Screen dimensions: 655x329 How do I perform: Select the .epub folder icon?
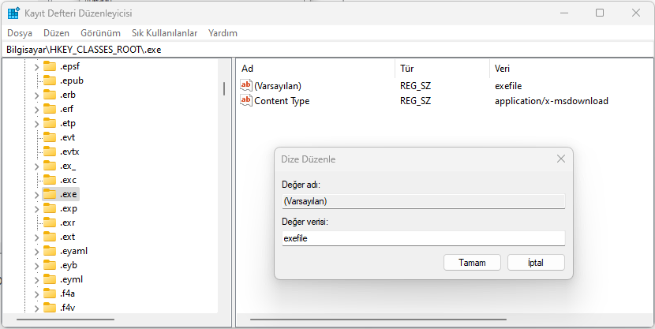tap(50, 80)
